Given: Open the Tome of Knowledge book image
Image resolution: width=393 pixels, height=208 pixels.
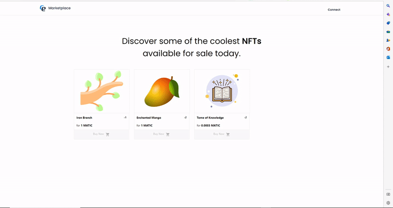Looking at the screenshot, I should coord(222,91).
